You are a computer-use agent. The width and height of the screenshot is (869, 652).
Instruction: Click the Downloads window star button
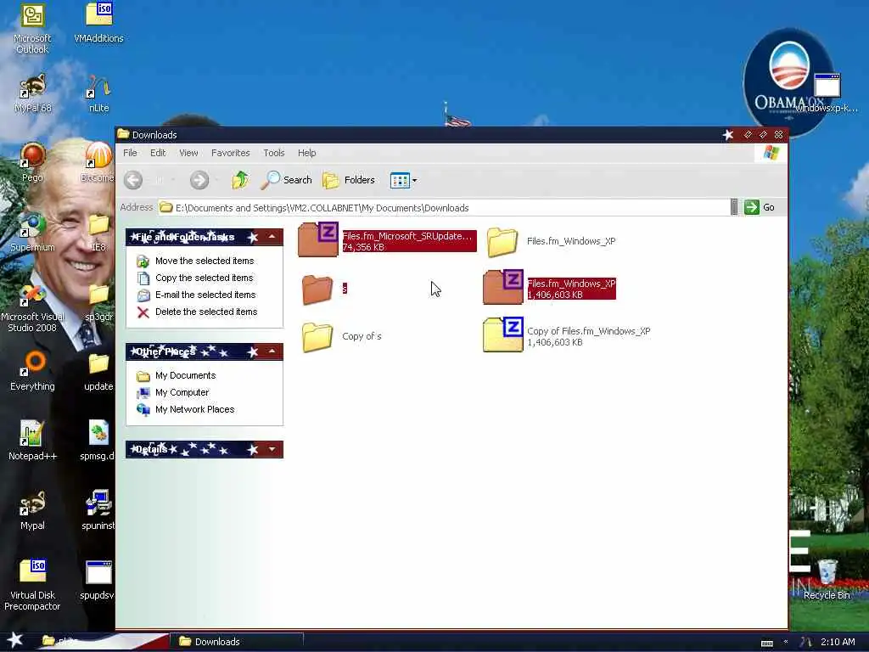click(728, 135)
